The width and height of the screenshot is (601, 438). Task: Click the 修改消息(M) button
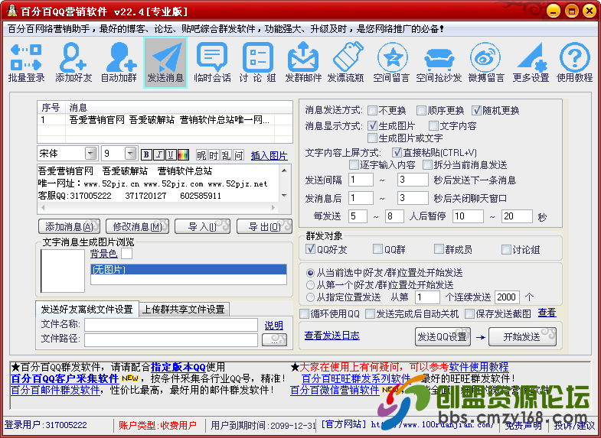[x=138, y=226]
